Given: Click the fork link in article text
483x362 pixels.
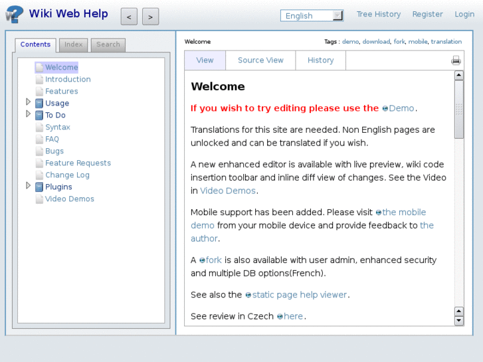Looking at the screenshot, I should tap(214, 260).
